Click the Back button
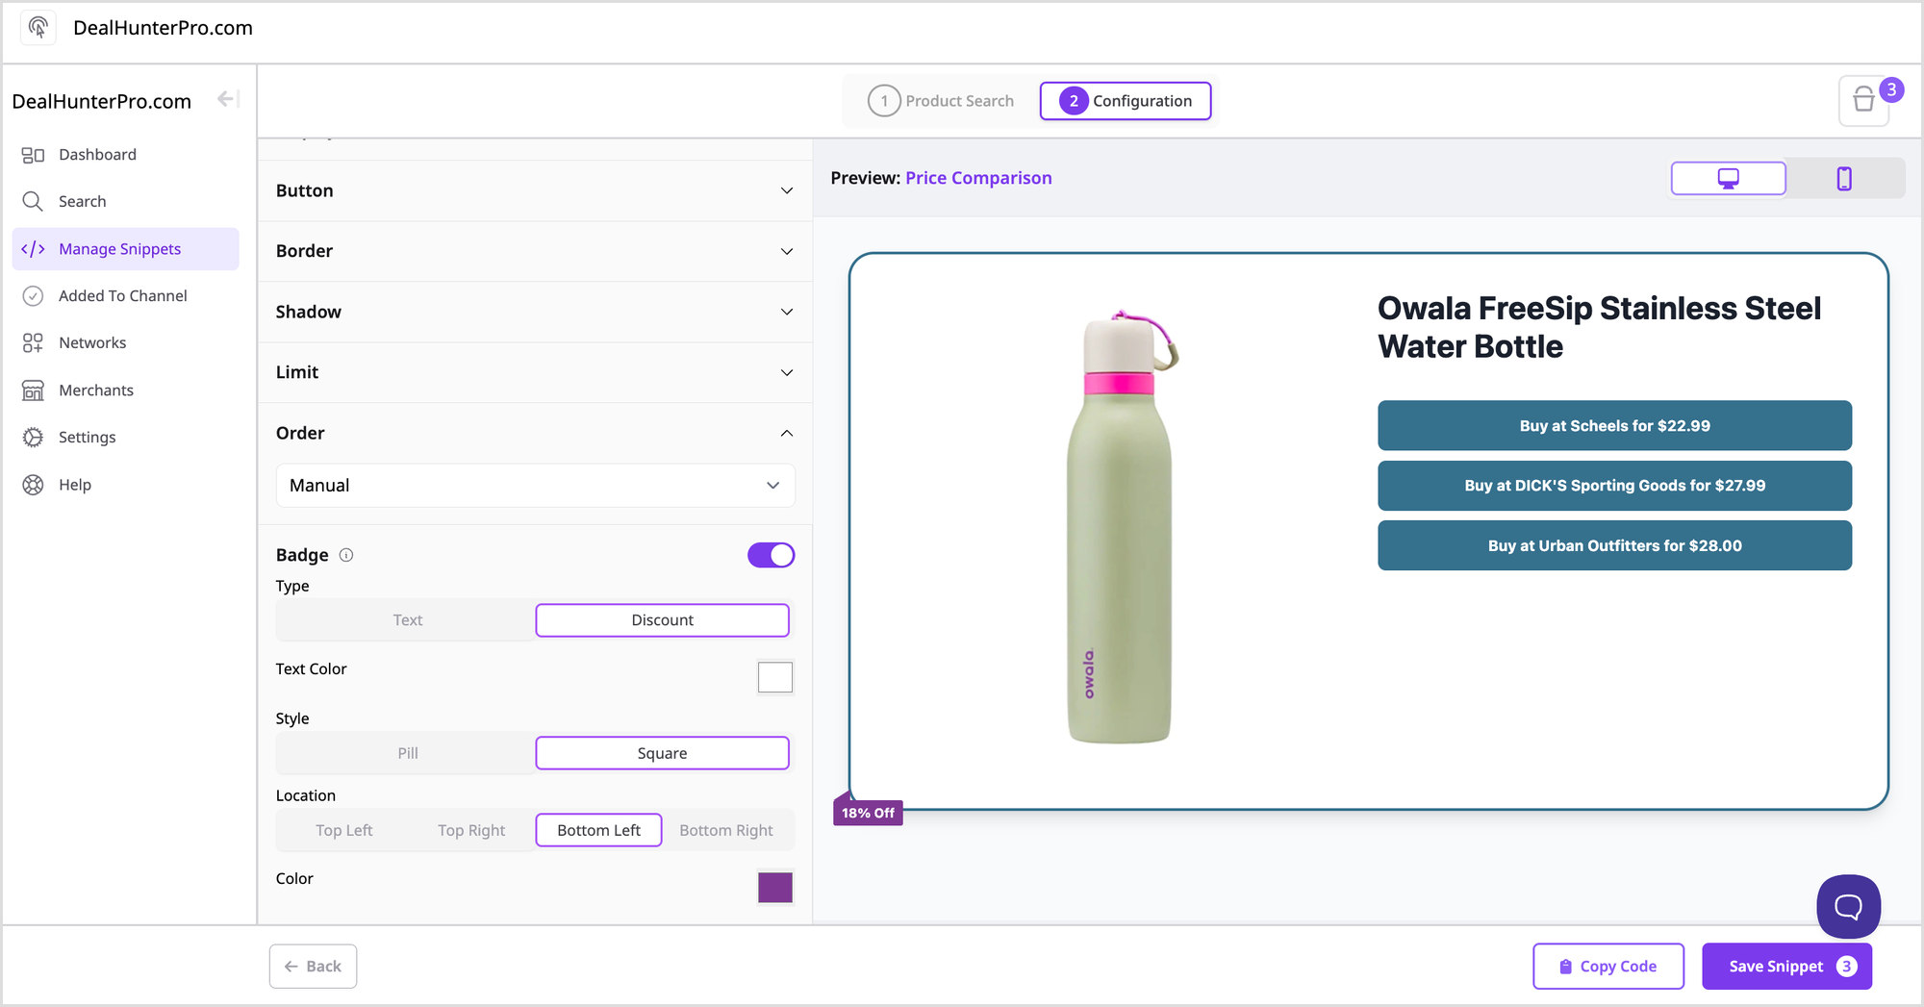This screenshot has width=1924, height=1007. tap(313, 967)
